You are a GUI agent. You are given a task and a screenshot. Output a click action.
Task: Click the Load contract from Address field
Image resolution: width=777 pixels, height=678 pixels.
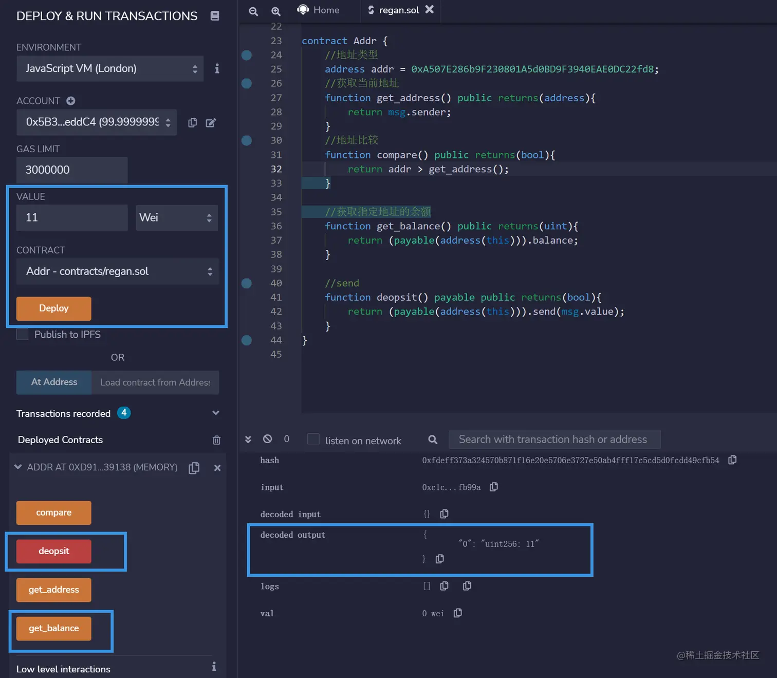point(155,382)
